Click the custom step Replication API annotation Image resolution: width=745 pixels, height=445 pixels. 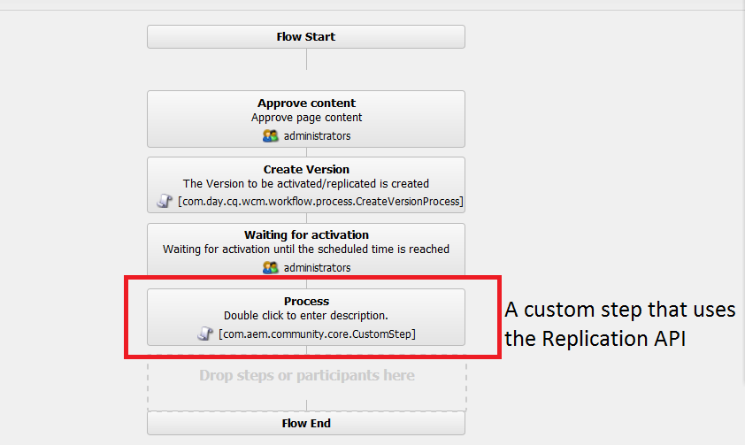[619, 324]
